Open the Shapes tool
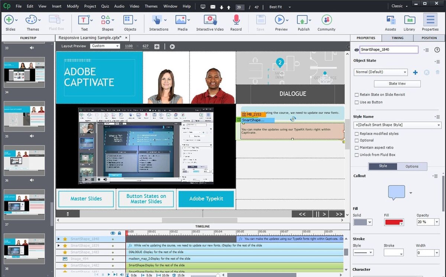This screenshot has width=446, height=277. coord(106,20)
